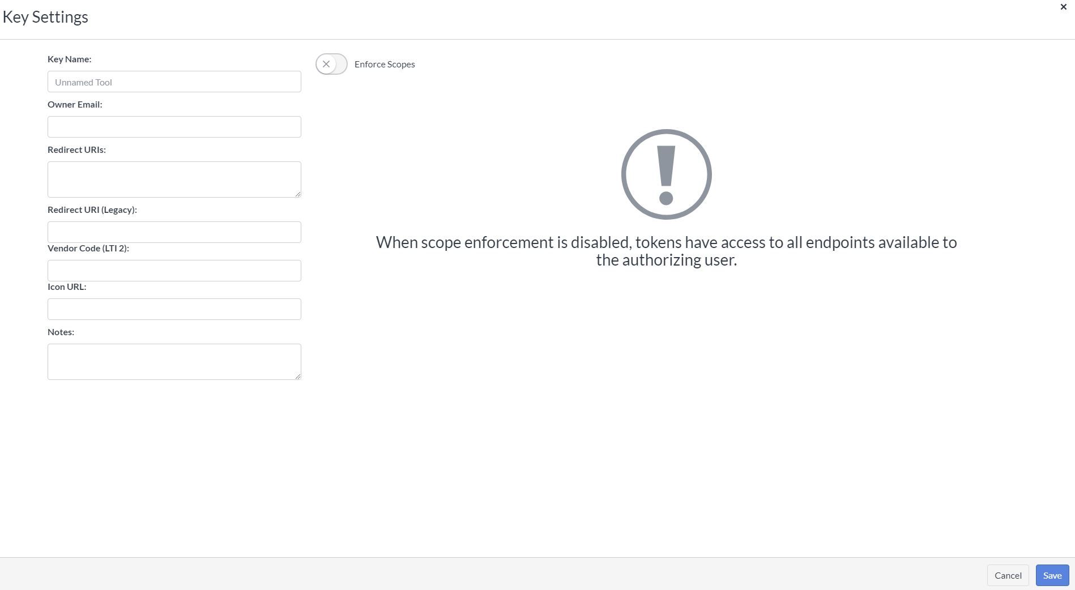Click the Notes label
Viewport: 1075px width, 590px height.
coord(61,332)
